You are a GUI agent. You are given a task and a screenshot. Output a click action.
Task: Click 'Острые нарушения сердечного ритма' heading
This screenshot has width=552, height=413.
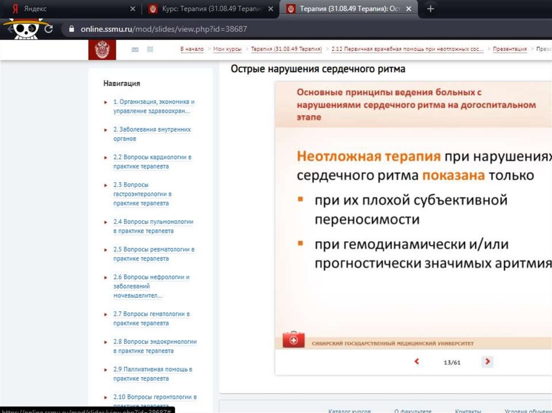coord(318,68)
